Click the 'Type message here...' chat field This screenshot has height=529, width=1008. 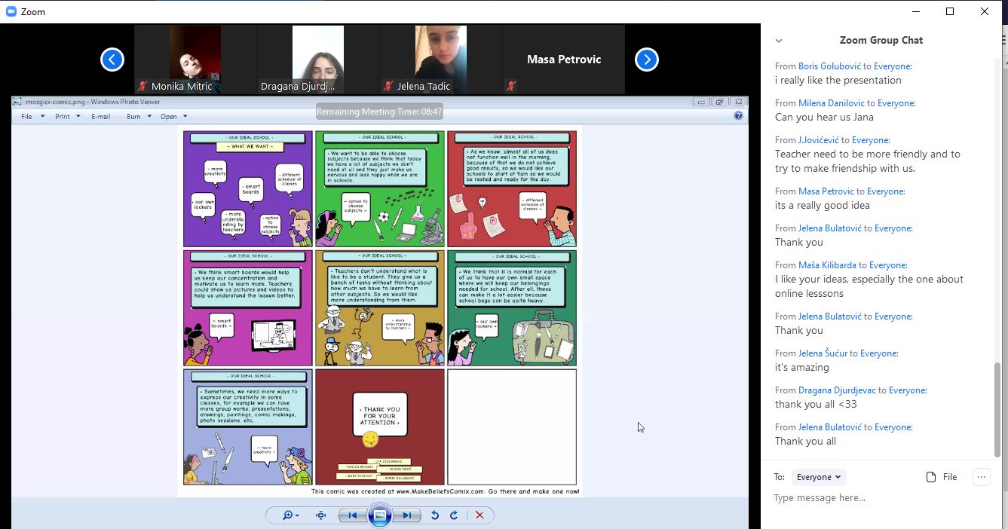coord(875,498)
